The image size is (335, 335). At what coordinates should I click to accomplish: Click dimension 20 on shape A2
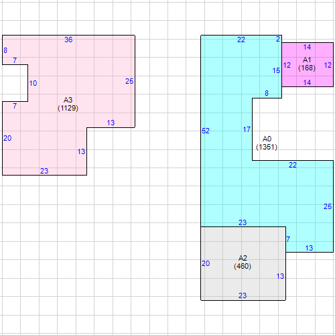tap(206, 263)
